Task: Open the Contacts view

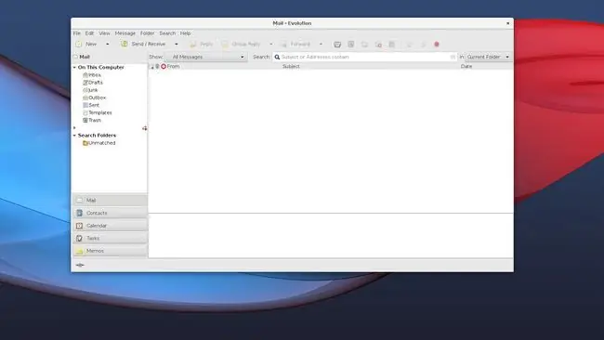Action: 110,213
